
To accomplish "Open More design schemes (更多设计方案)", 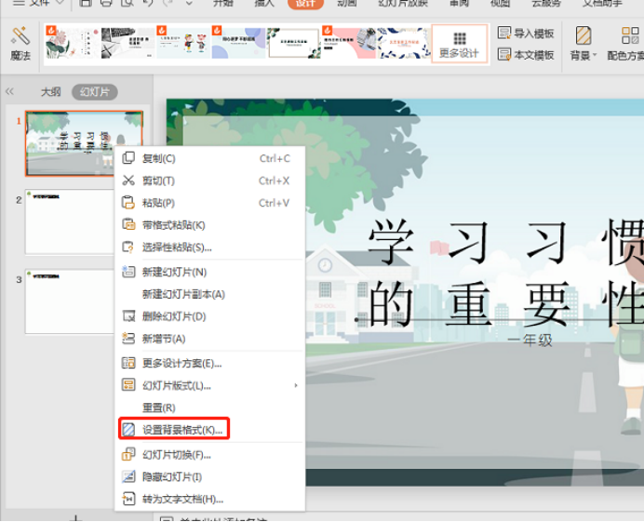I will (x=210, y=363).
